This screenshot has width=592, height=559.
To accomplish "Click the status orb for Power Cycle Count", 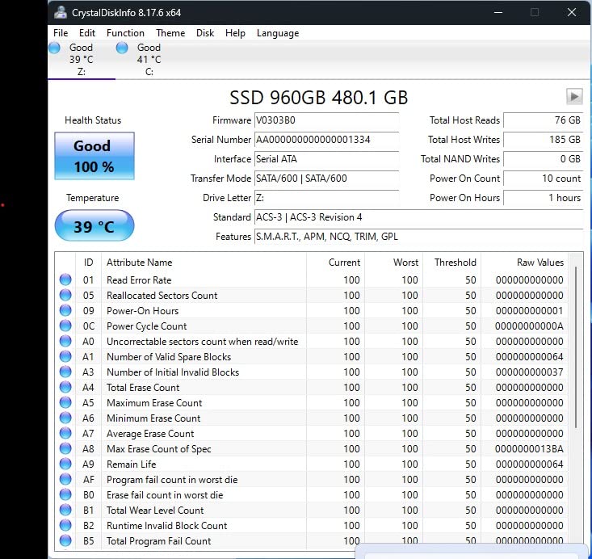I will coord(65,326).
